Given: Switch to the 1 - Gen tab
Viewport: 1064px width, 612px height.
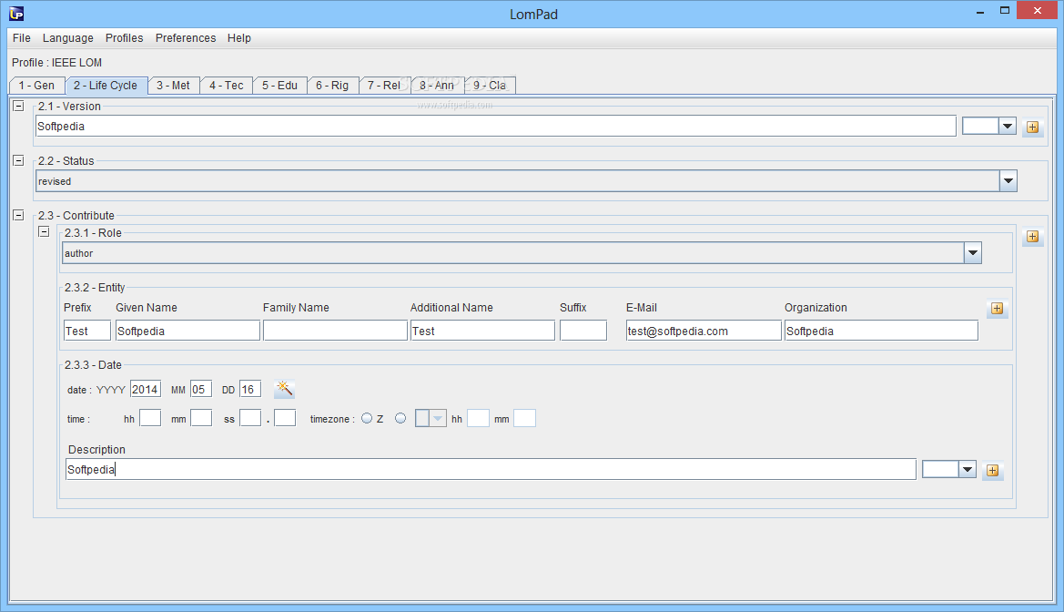Looking at the screenshot, I should click(36, 86).
